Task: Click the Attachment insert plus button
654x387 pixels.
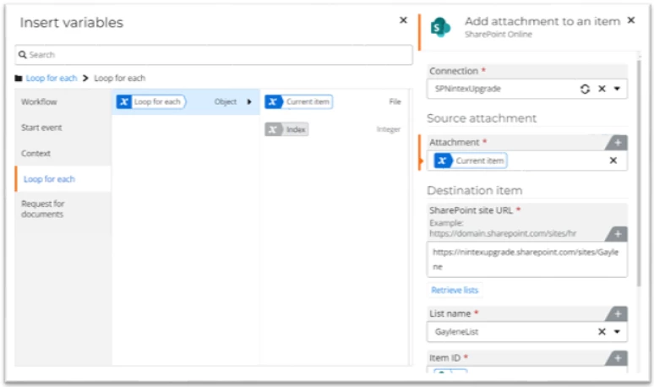Action: pos(618,143)
